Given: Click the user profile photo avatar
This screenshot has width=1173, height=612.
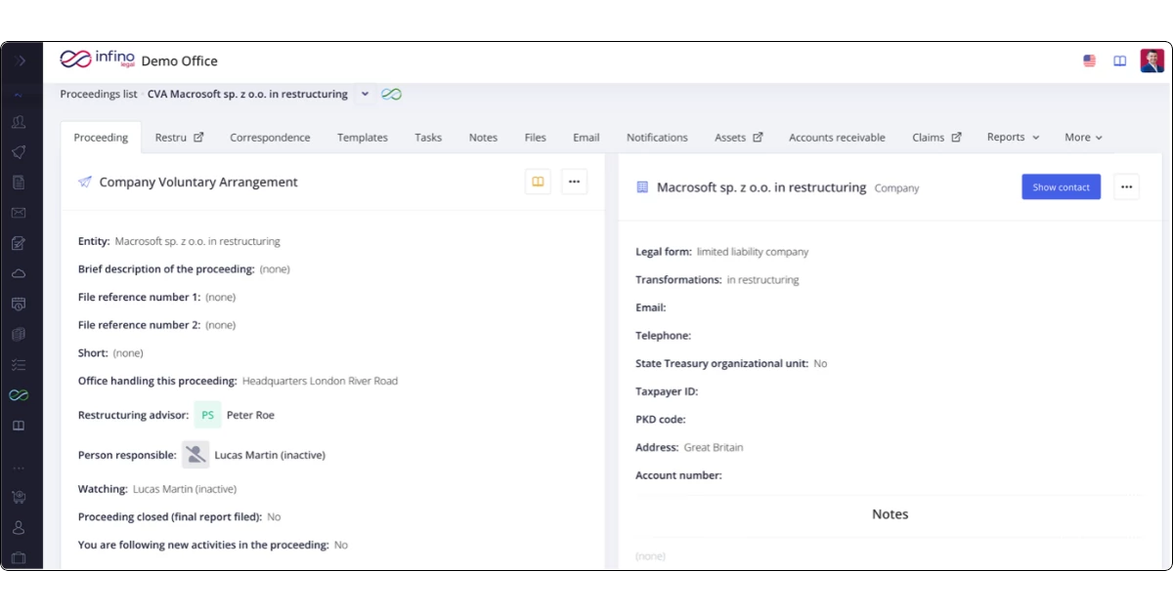Looking at the screenshot, I should [x=1151, y=61].
